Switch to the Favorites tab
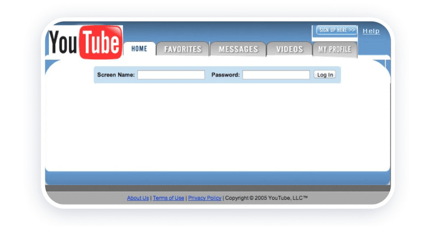The height and width of the screenshot is (226, 436). pyautogui.click(x=182, y=49)
